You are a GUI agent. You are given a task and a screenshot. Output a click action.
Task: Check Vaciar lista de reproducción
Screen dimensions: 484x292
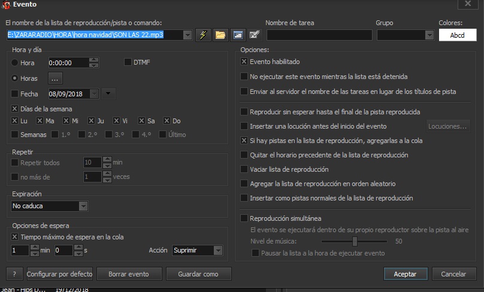pos(244,169)
